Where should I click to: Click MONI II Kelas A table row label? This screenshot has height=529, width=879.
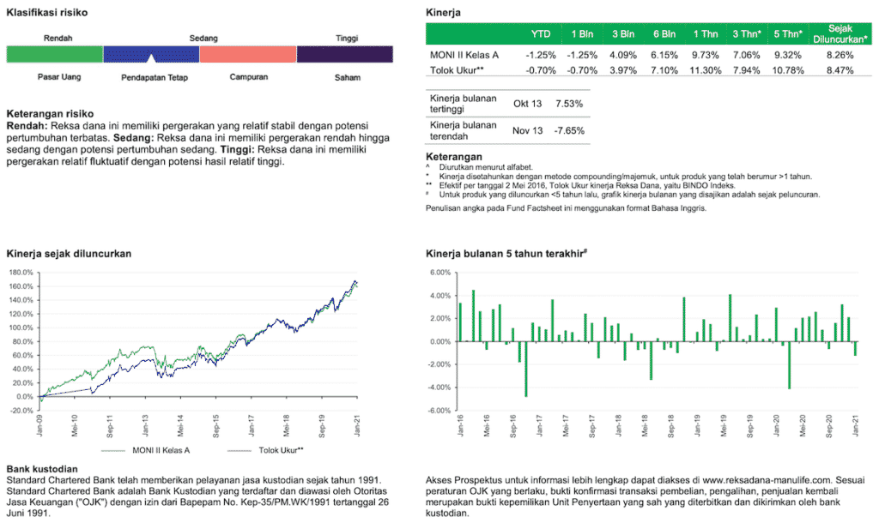click(464, 55)
